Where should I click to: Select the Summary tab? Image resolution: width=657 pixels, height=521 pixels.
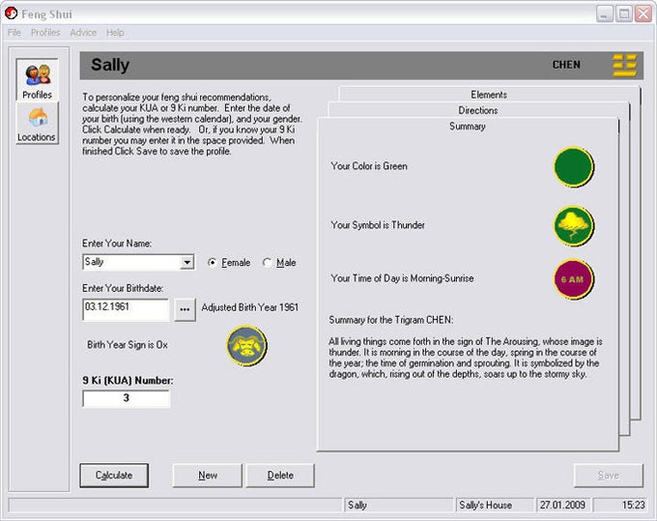pos(468,127)
